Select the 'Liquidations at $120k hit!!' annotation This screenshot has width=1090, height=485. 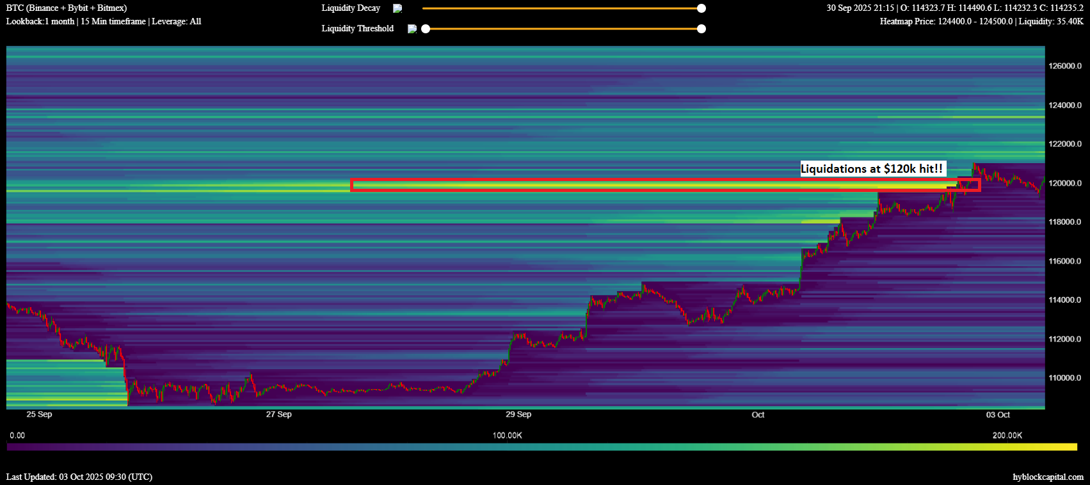(872, 169)
